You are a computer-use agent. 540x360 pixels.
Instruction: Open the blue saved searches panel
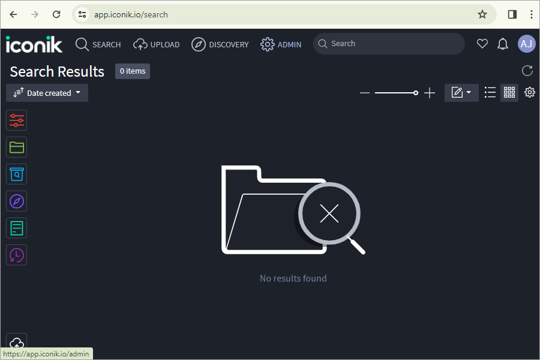tap(17, 174)
